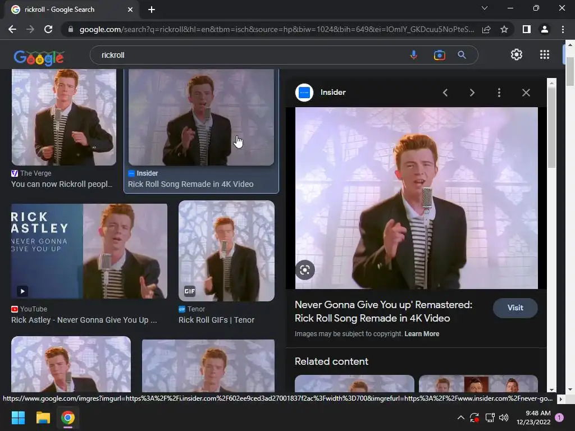Image resolution: width=575 pixels, height=431 pixels.
Task: Open Google quick settings gear
Action: [517, 54]
